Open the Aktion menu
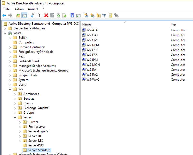193x155 pixels. (19, 9)
